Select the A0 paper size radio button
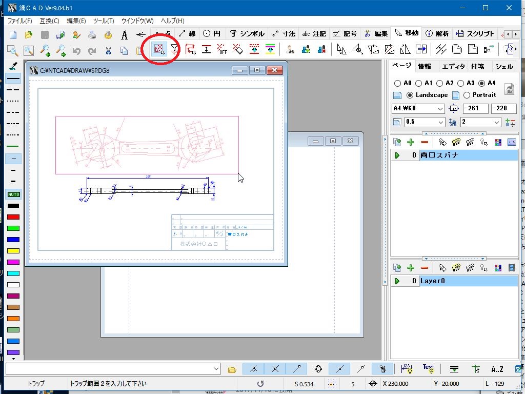Viewport: 525px width, 394px height. click(397, 83)
